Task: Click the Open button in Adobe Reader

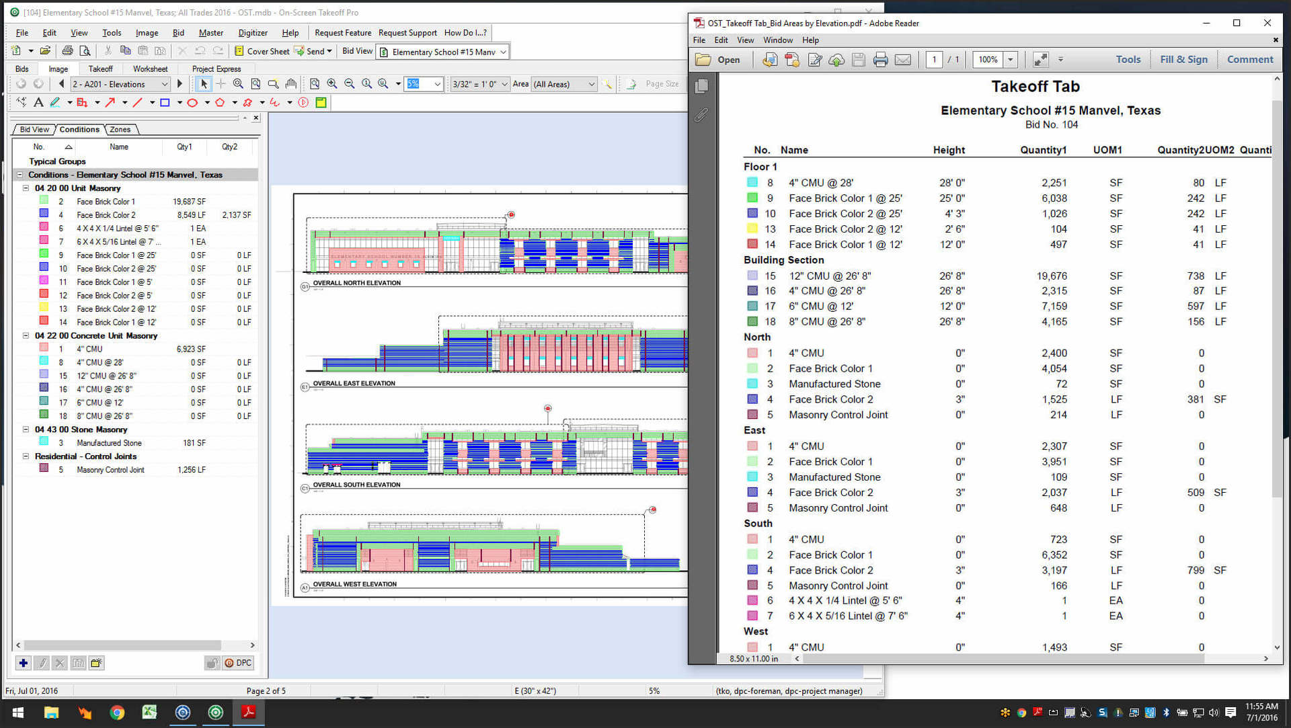Action: pyautogui.click(x=718, y=60)
